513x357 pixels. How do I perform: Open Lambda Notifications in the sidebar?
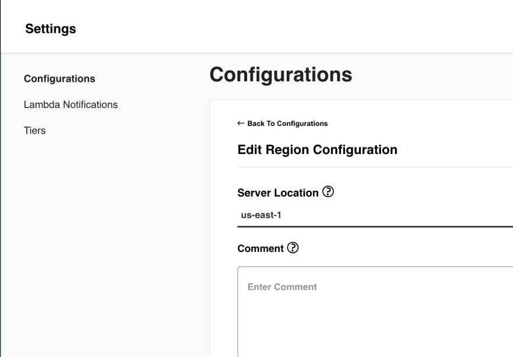71,104
